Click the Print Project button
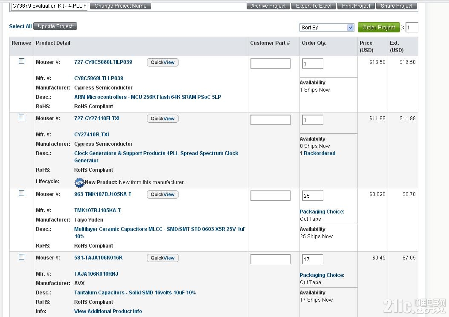449x317 pixels. pyautogui.click(x=356, y=6)
